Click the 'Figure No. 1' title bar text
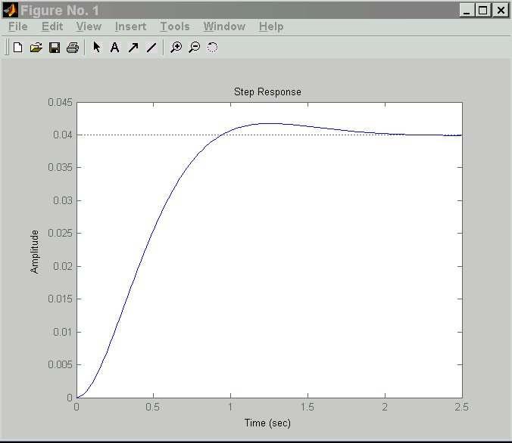 (59, 11)
